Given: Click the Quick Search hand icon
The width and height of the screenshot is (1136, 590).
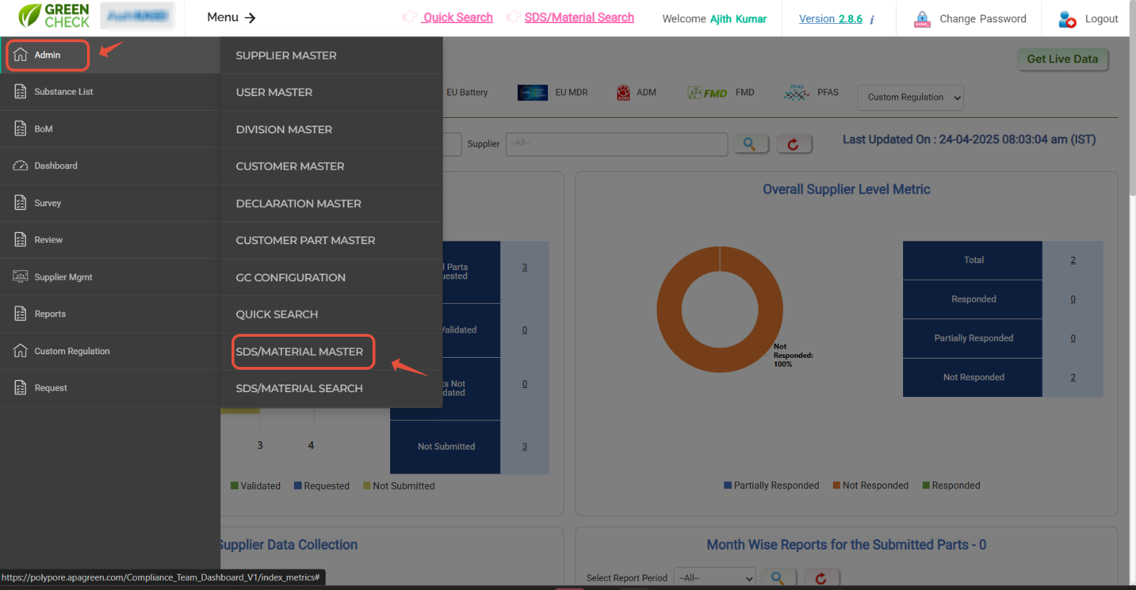Looking at the screenshot, I should (410, 16).
